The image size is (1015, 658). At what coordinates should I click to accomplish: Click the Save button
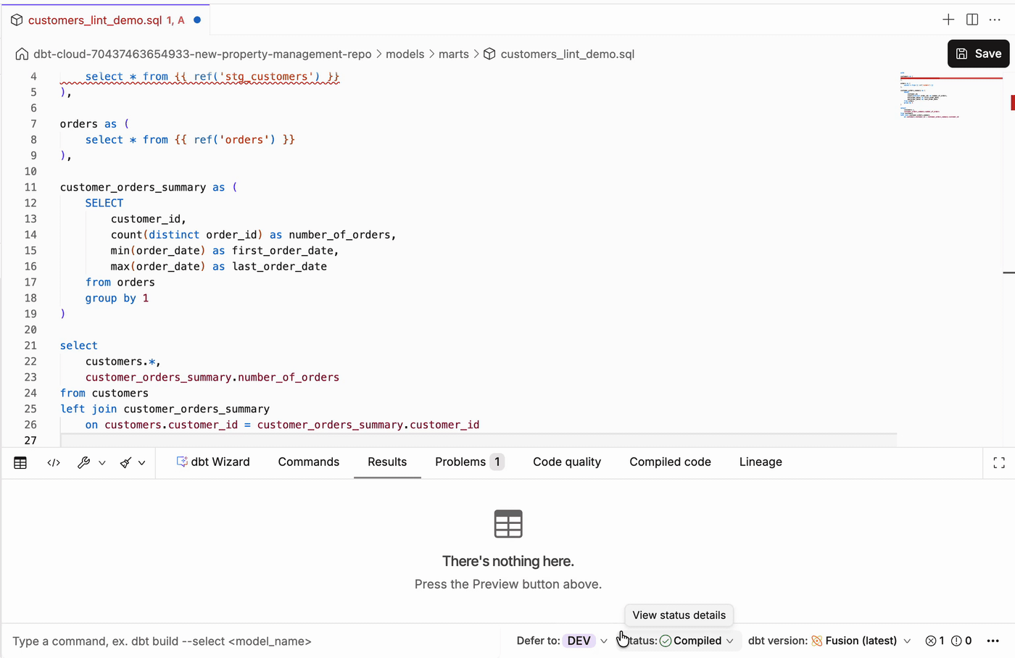[x=979, y=54]
